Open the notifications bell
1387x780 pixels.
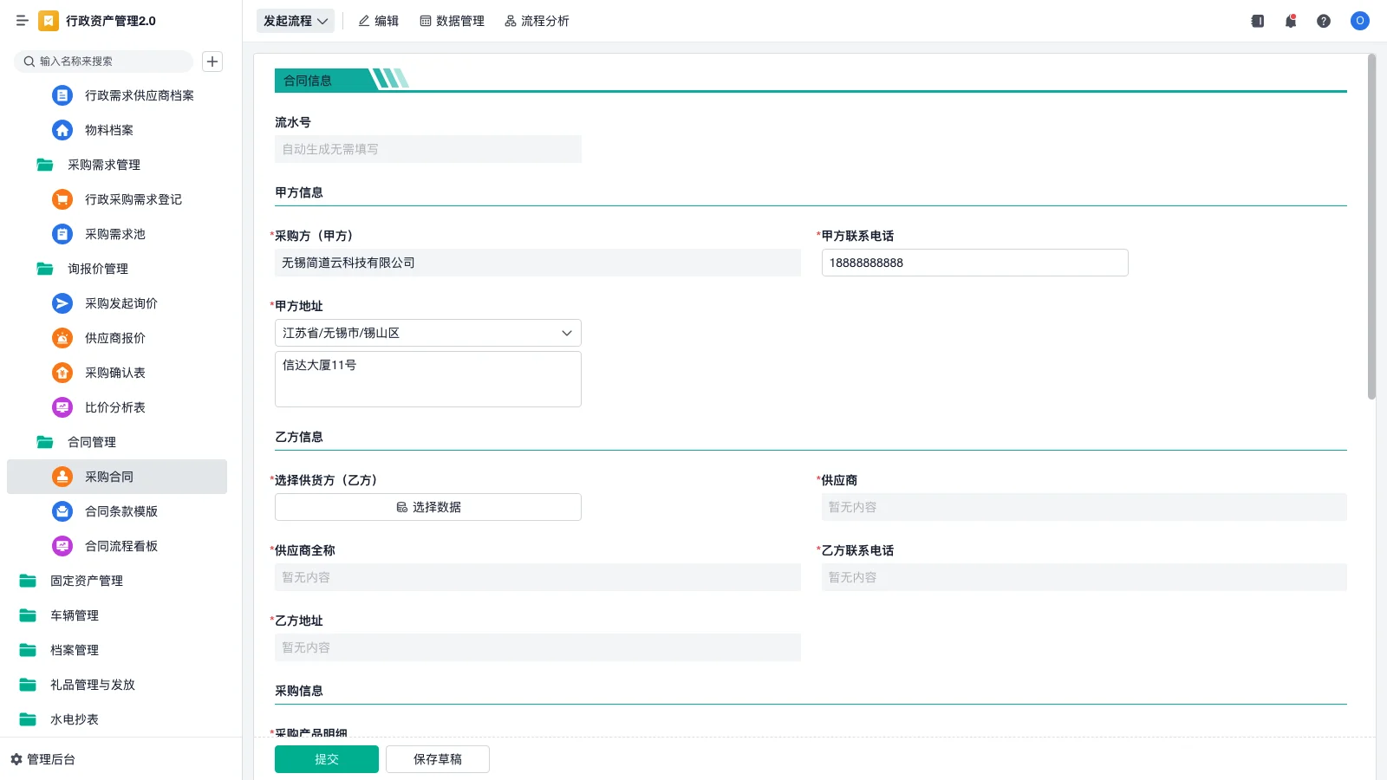pos(1291,21)
